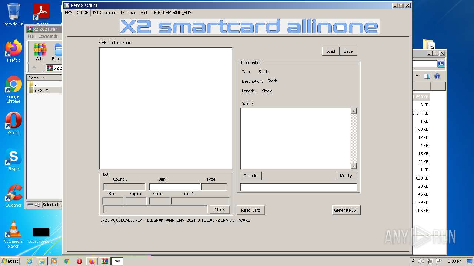The height and width of the screenshot is (266, 474).
Task: Click Action Center flag tray icon
Action: [x=439, y=261]
